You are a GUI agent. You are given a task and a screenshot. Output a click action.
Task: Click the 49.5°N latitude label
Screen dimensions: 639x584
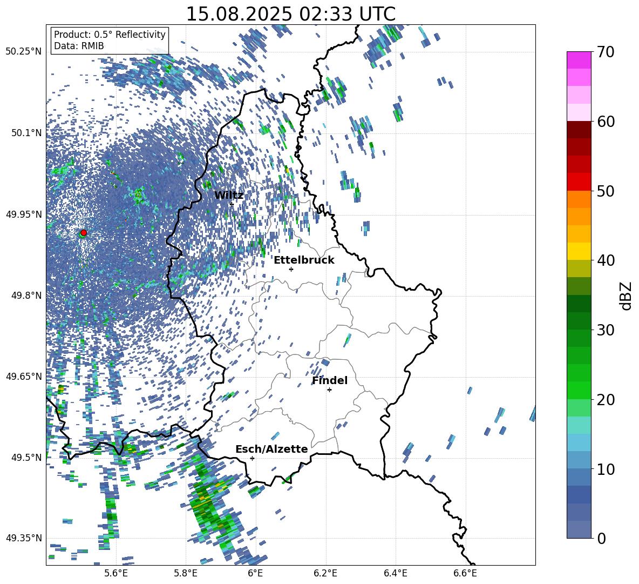tap(26, 457)
